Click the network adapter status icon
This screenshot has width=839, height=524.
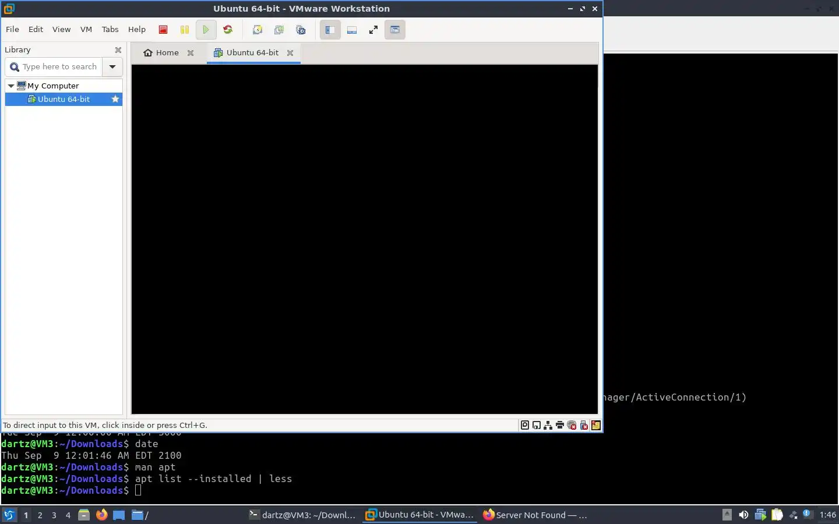point(548,425)
